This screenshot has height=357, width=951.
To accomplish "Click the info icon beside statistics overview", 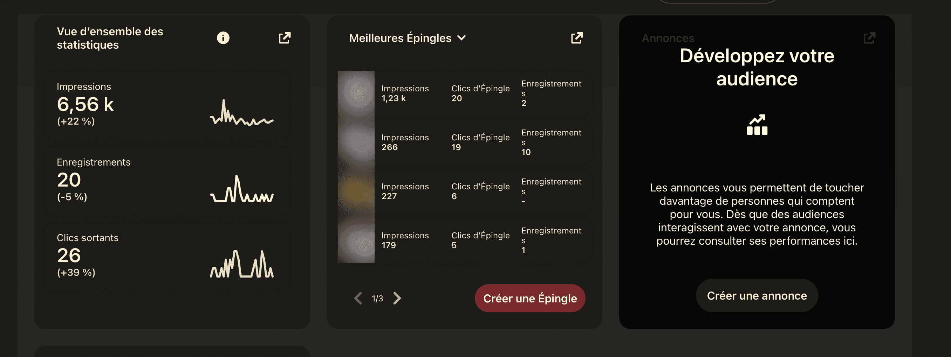I will click(223, 37).
